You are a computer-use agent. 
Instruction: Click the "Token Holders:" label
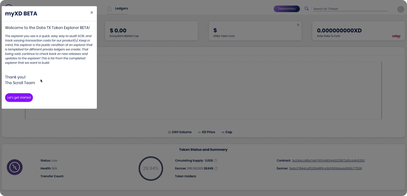click(x=186, y=176)
